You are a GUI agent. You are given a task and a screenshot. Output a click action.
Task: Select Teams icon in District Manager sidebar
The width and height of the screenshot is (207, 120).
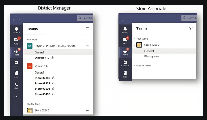coord(16,52)
